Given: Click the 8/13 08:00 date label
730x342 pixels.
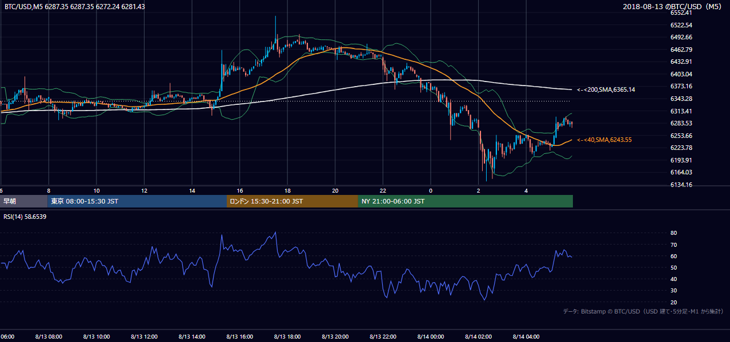Looking at the screenshot, I should 48,336.
